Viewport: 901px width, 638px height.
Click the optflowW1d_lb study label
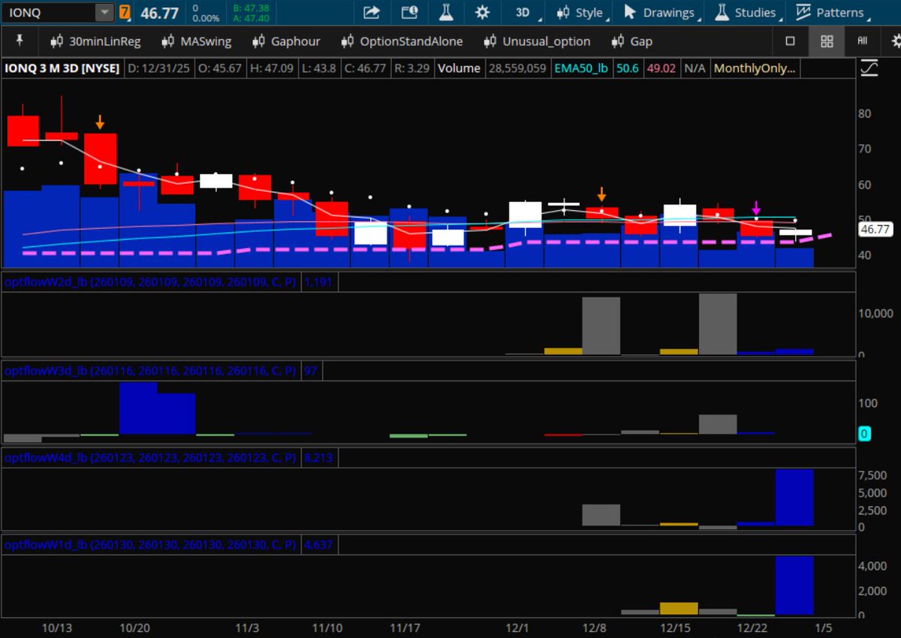[149, 544]
